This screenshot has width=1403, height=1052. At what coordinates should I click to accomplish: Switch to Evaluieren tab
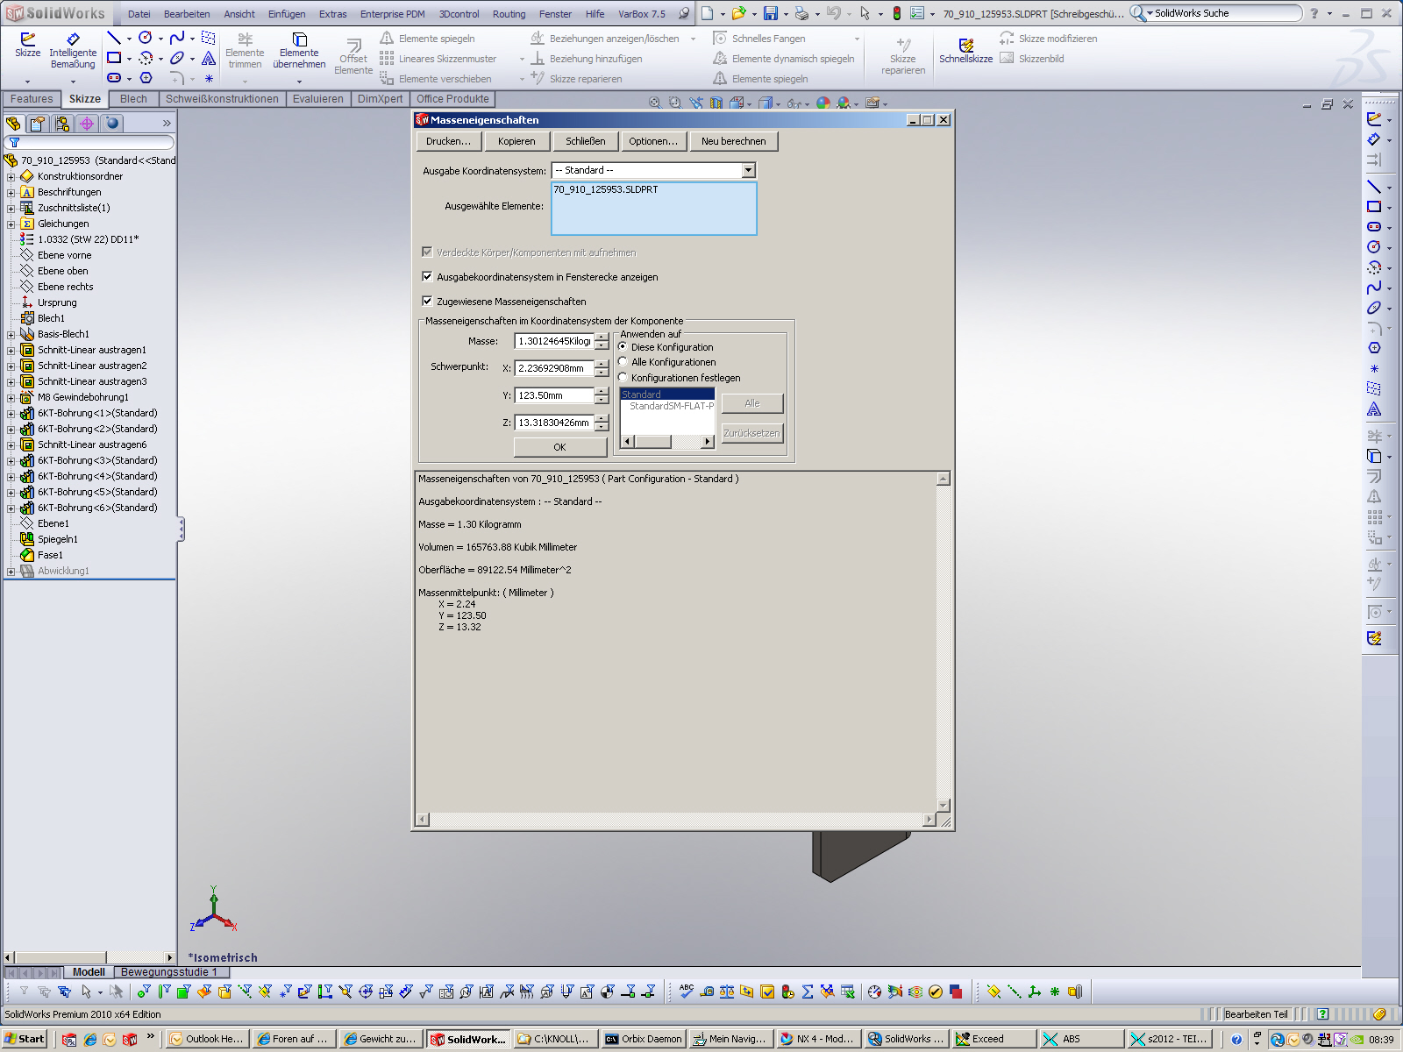(x=317, y=99)
